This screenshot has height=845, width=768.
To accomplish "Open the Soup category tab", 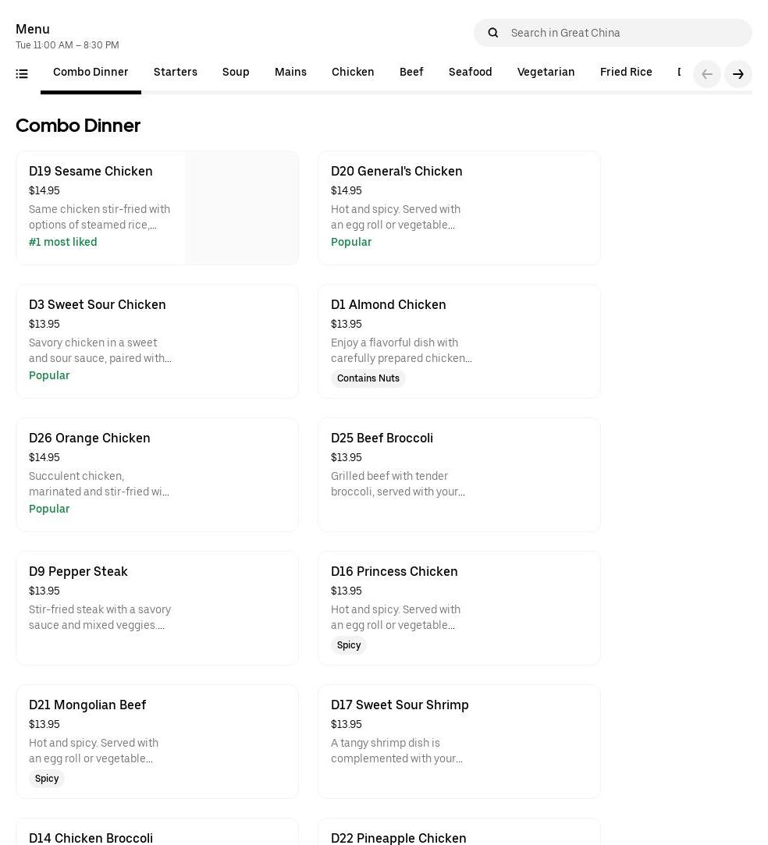I will (236, 73).
